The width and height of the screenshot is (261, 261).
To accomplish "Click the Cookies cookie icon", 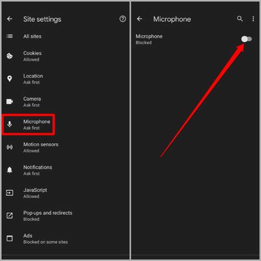I will point(9,56).
